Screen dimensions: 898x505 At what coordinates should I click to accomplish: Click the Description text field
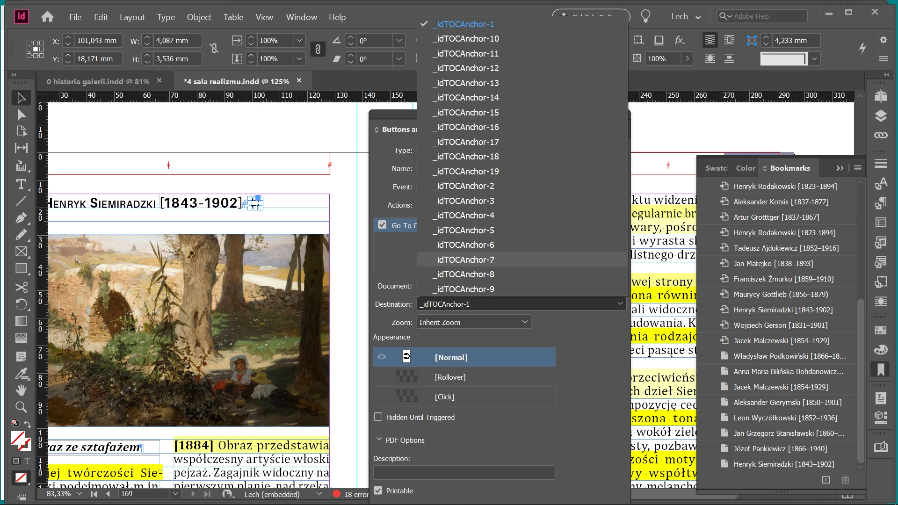463,472
